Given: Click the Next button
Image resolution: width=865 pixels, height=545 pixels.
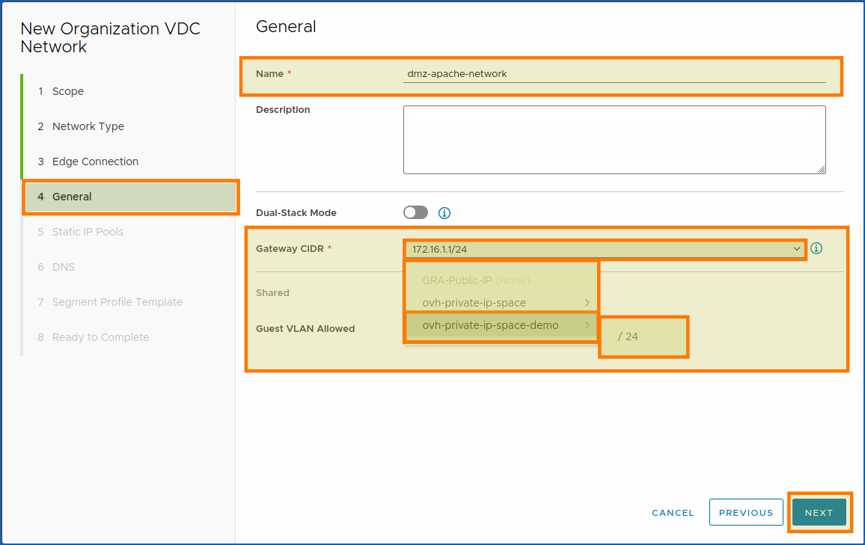Looking at the screenshot, I should tap(819, 512).
